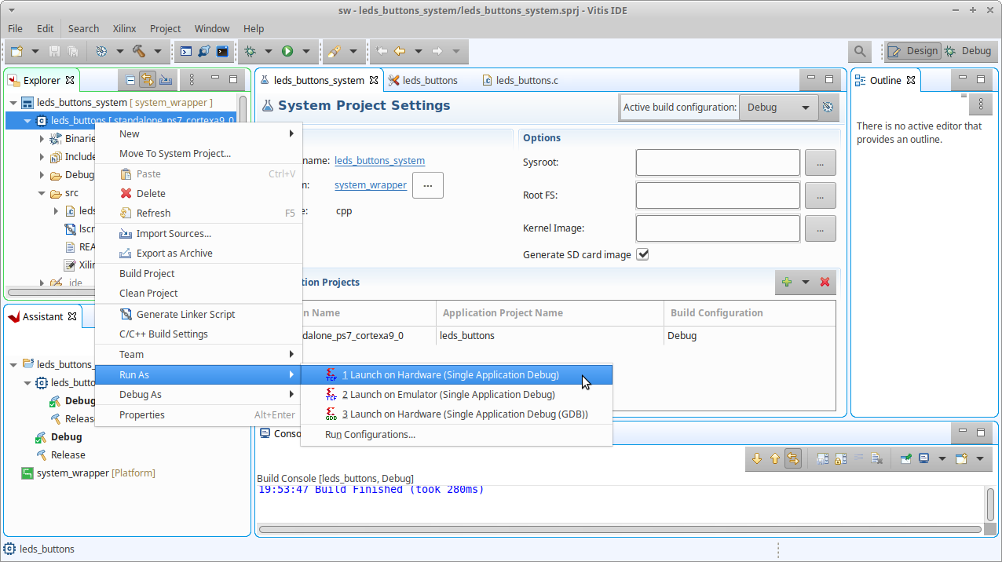Image resolution: width=1002 pixels, height=562 pixels.
Task: Click the system_wrapper platform link
Action: click(370, 185)
